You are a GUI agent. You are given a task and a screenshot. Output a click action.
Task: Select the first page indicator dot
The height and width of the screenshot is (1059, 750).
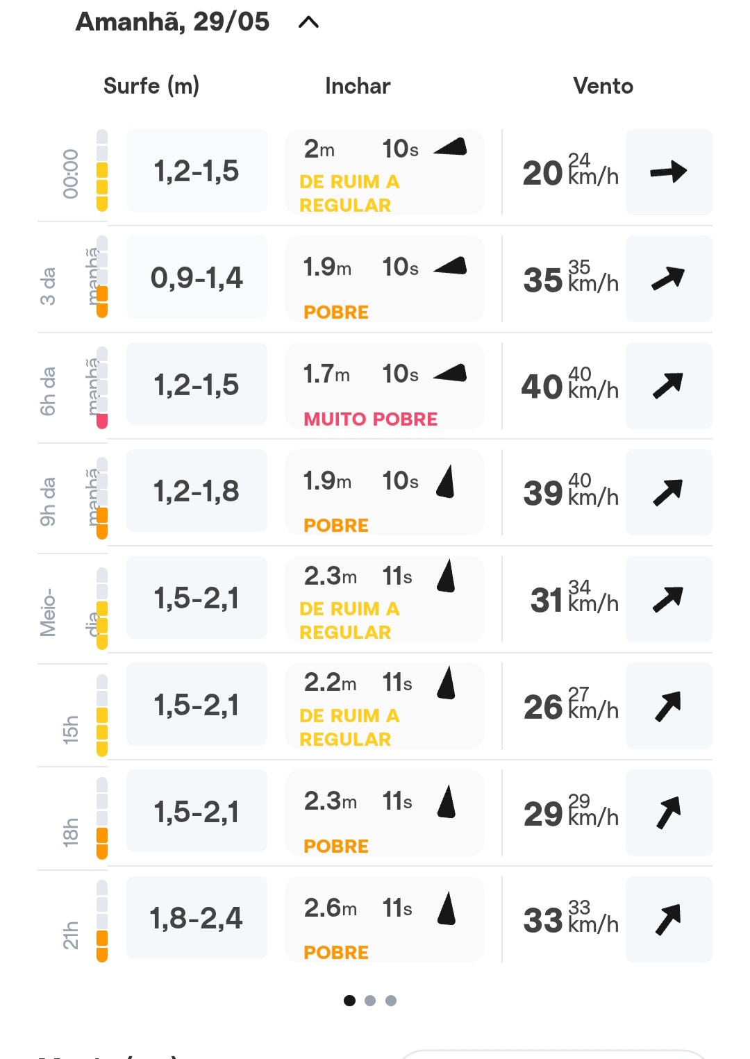tap(349, 1001)
